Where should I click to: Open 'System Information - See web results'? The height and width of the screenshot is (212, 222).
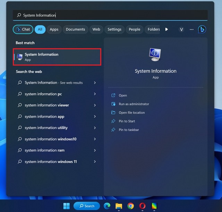[57, 83]
